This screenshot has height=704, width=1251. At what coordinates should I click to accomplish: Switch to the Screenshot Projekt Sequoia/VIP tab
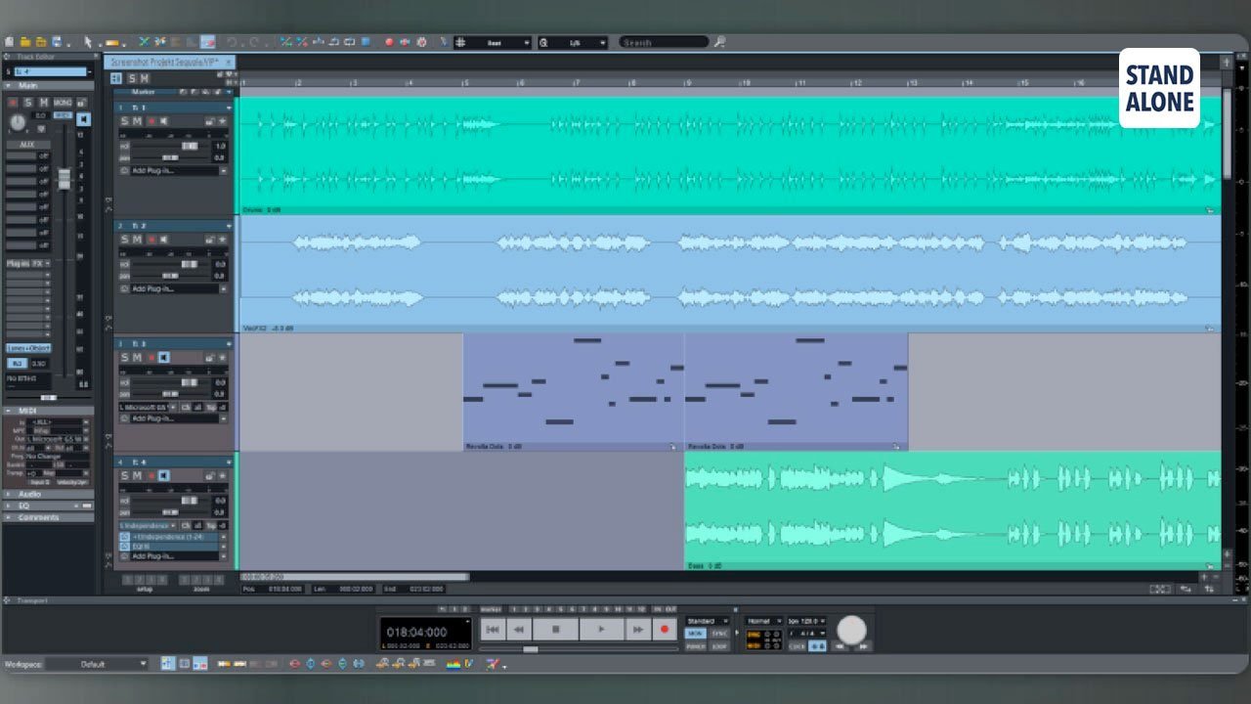[168, 61]
